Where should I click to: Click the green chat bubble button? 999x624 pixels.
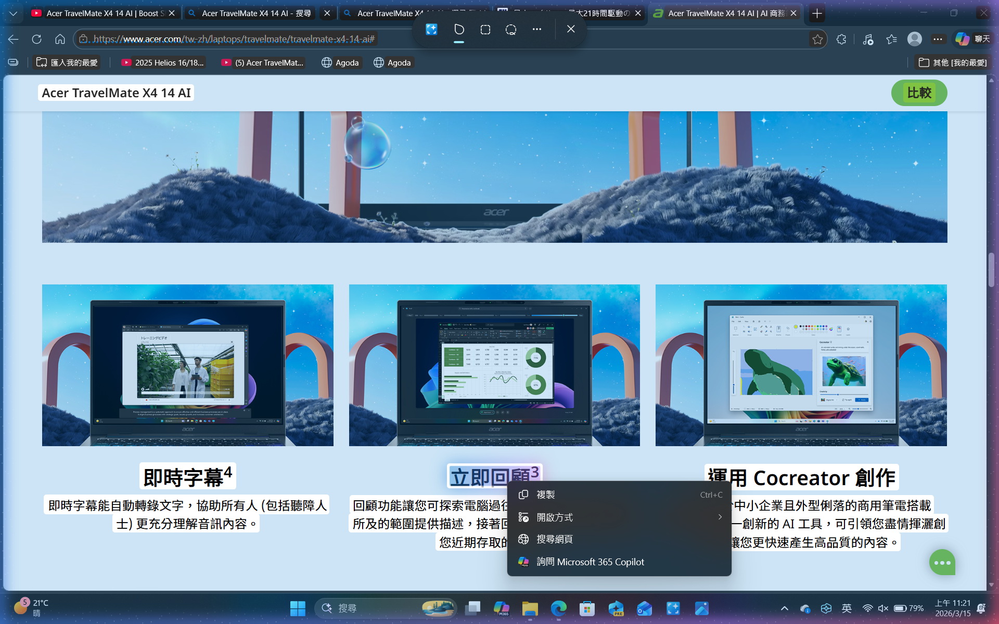click(x=942, y=562)
